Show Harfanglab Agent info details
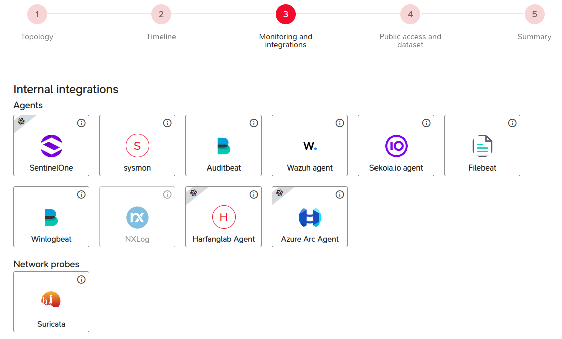Viewport: 562px width, 339px height. coord(254,194)
